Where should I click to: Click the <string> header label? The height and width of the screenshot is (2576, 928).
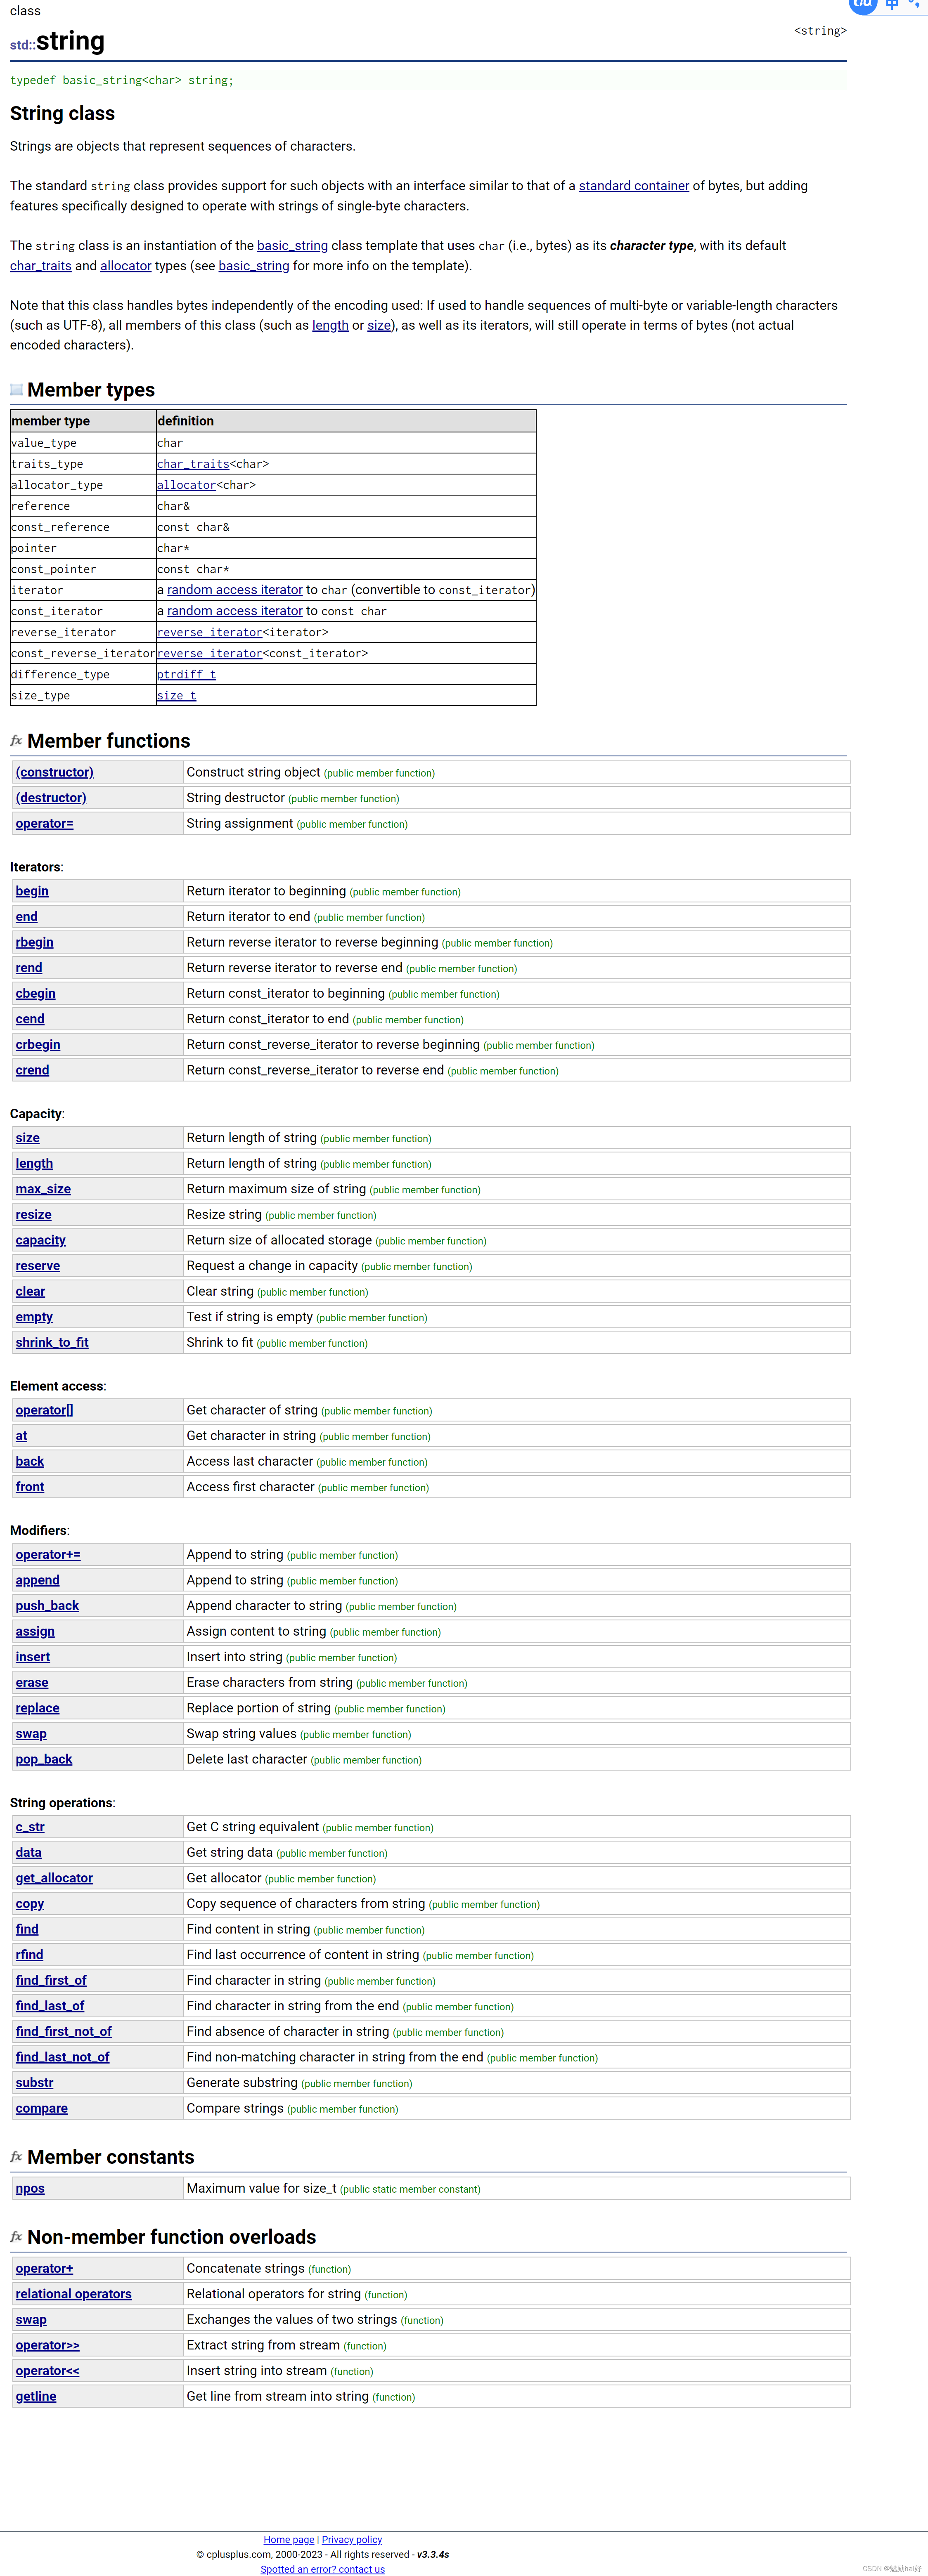(x=820, y=31)
